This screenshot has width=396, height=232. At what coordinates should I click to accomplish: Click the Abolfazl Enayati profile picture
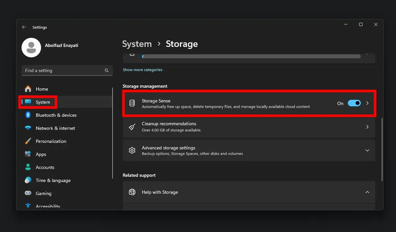pyautogui.click(x=31, y=47)
